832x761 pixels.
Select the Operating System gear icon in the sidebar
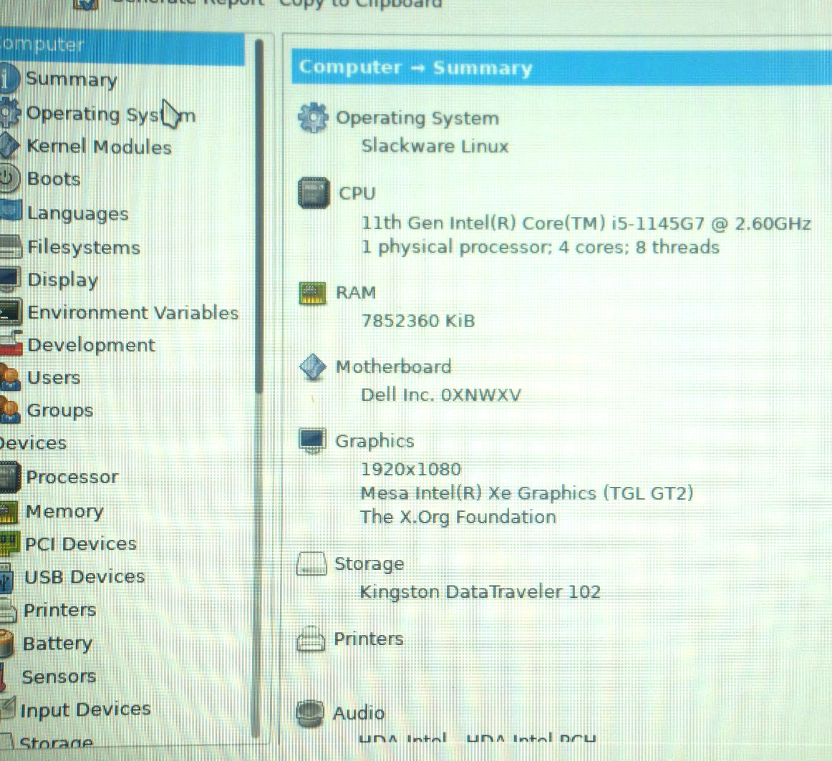[x=9, y=113]
